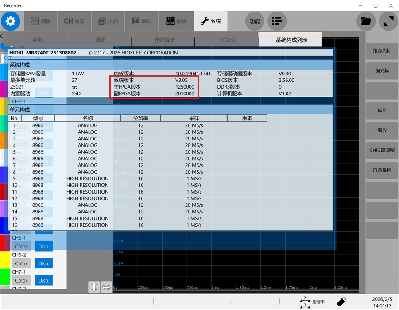399x310 pixels.
Task: Click the 标尺 button
Action: (382, 110)
